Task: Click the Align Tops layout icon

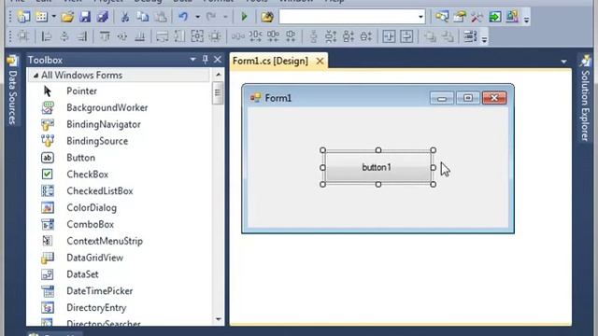Action: pyautogui.click(x=105, y=36)
